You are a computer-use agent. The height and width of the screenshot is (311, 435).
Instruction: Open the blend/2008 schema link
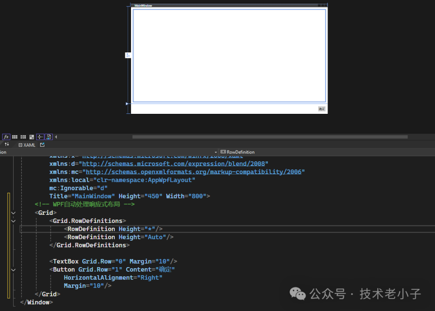click(175, 164)
